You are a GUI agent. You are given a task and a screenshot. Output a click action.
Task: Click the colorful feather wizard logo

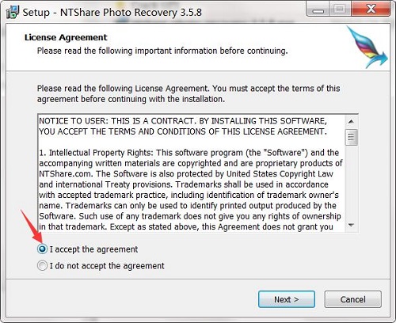click(x=367, y=47)
